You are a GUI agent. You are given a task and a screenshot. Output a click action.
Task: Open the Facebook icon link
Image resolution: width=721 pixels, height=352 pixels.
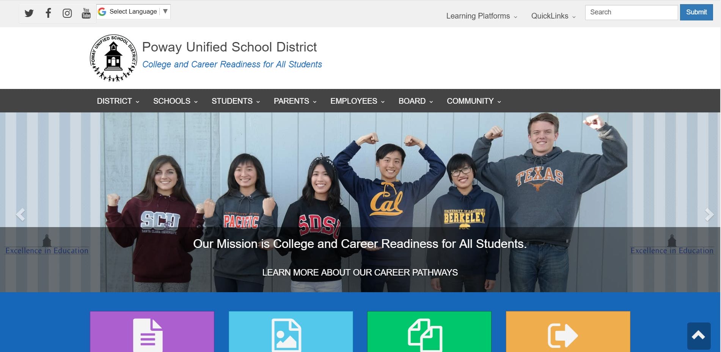pos(48,12)
